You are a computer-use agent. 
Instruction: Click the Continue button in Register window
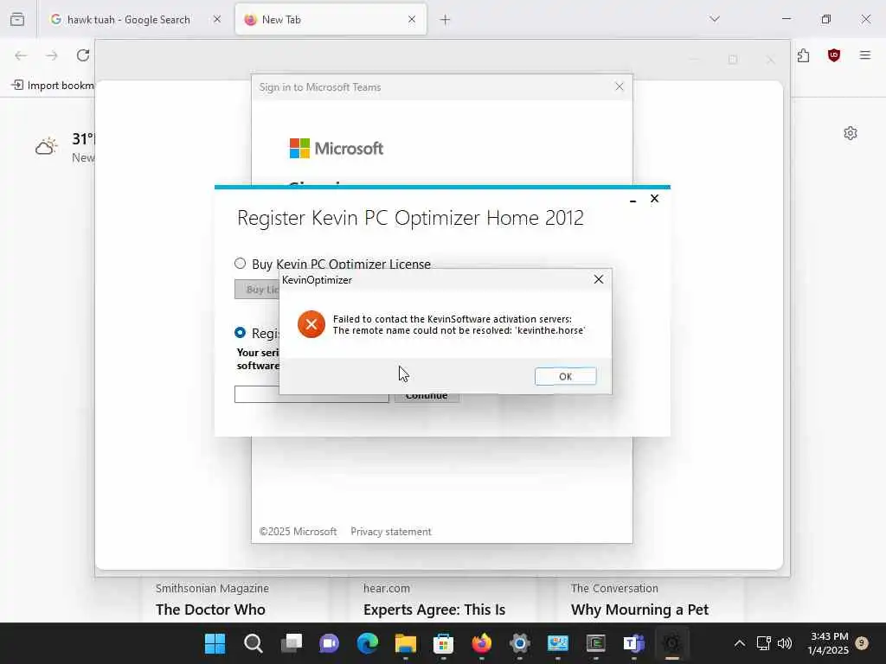coord(427,398)
